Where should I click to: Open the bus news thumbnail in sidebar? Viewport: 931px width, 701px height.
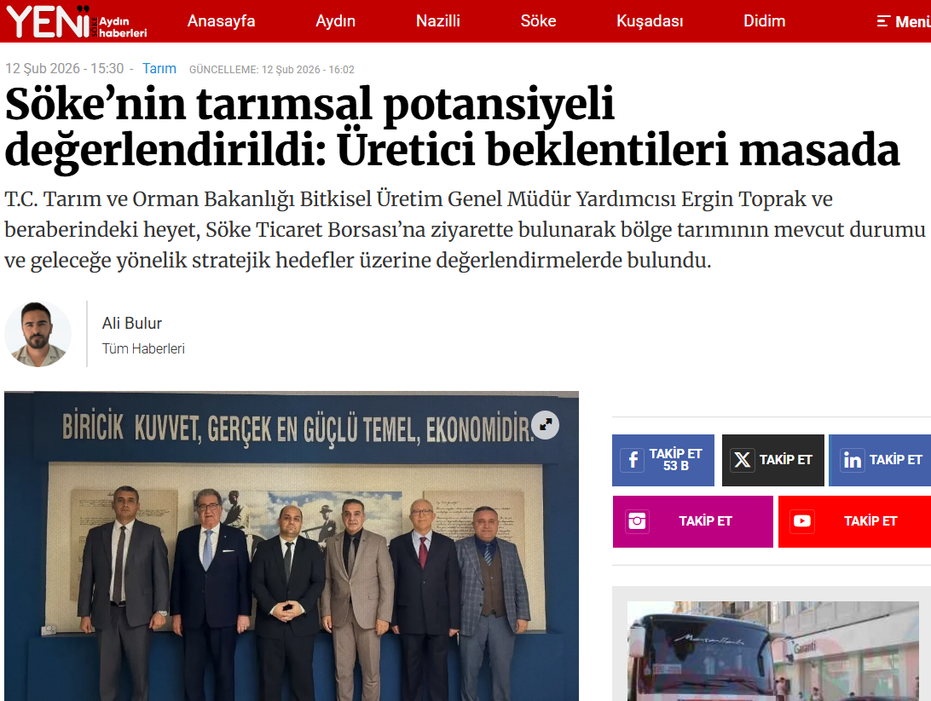pos(773,652)
